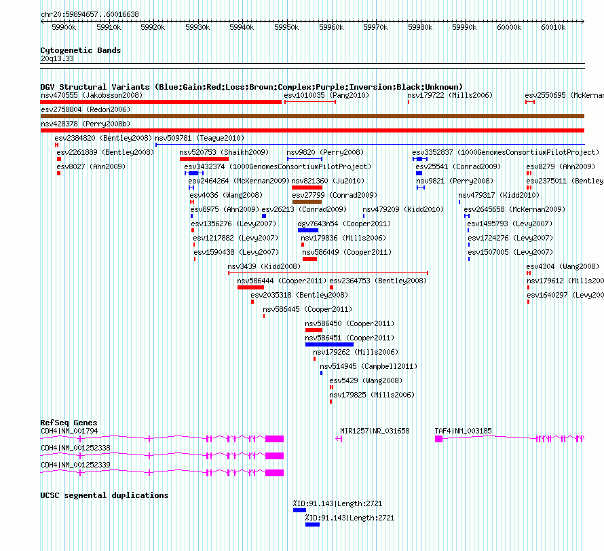604x551 pixels.
Task: Select the CDH4|NM_001252338 gene label
Action: 75,448
